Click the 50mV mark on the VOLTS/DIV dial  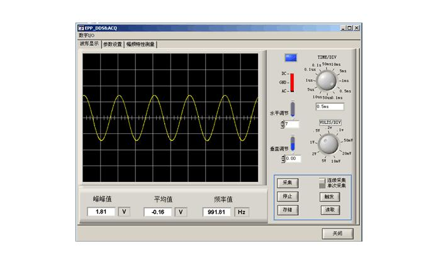click(x=348, y=140)
